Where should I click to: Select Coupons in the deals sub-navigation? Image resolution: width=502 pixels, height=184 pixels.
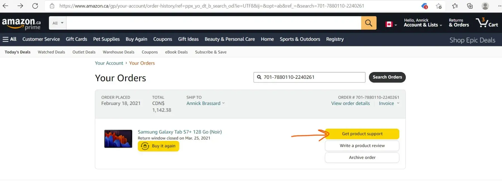tap(149, 52)
